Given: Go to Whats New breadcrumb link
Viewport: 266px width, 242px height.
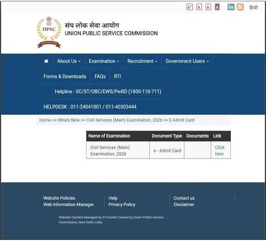Looking at the screenshot, I should 69,120.
